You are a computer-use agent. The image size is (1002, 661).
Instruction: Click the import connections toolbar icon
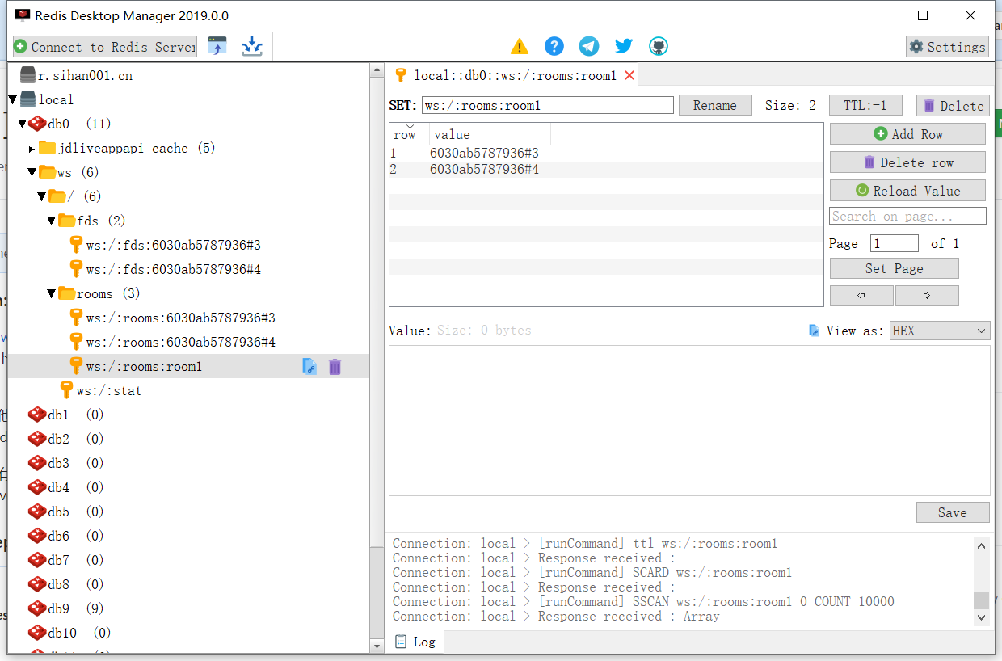point(217,46)
